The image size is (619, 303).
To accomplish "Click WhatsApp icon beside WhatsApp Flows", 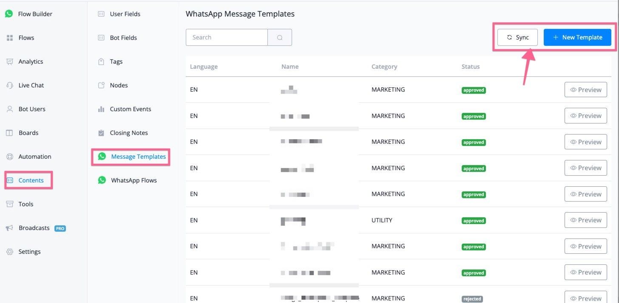I will click(102, 180).
